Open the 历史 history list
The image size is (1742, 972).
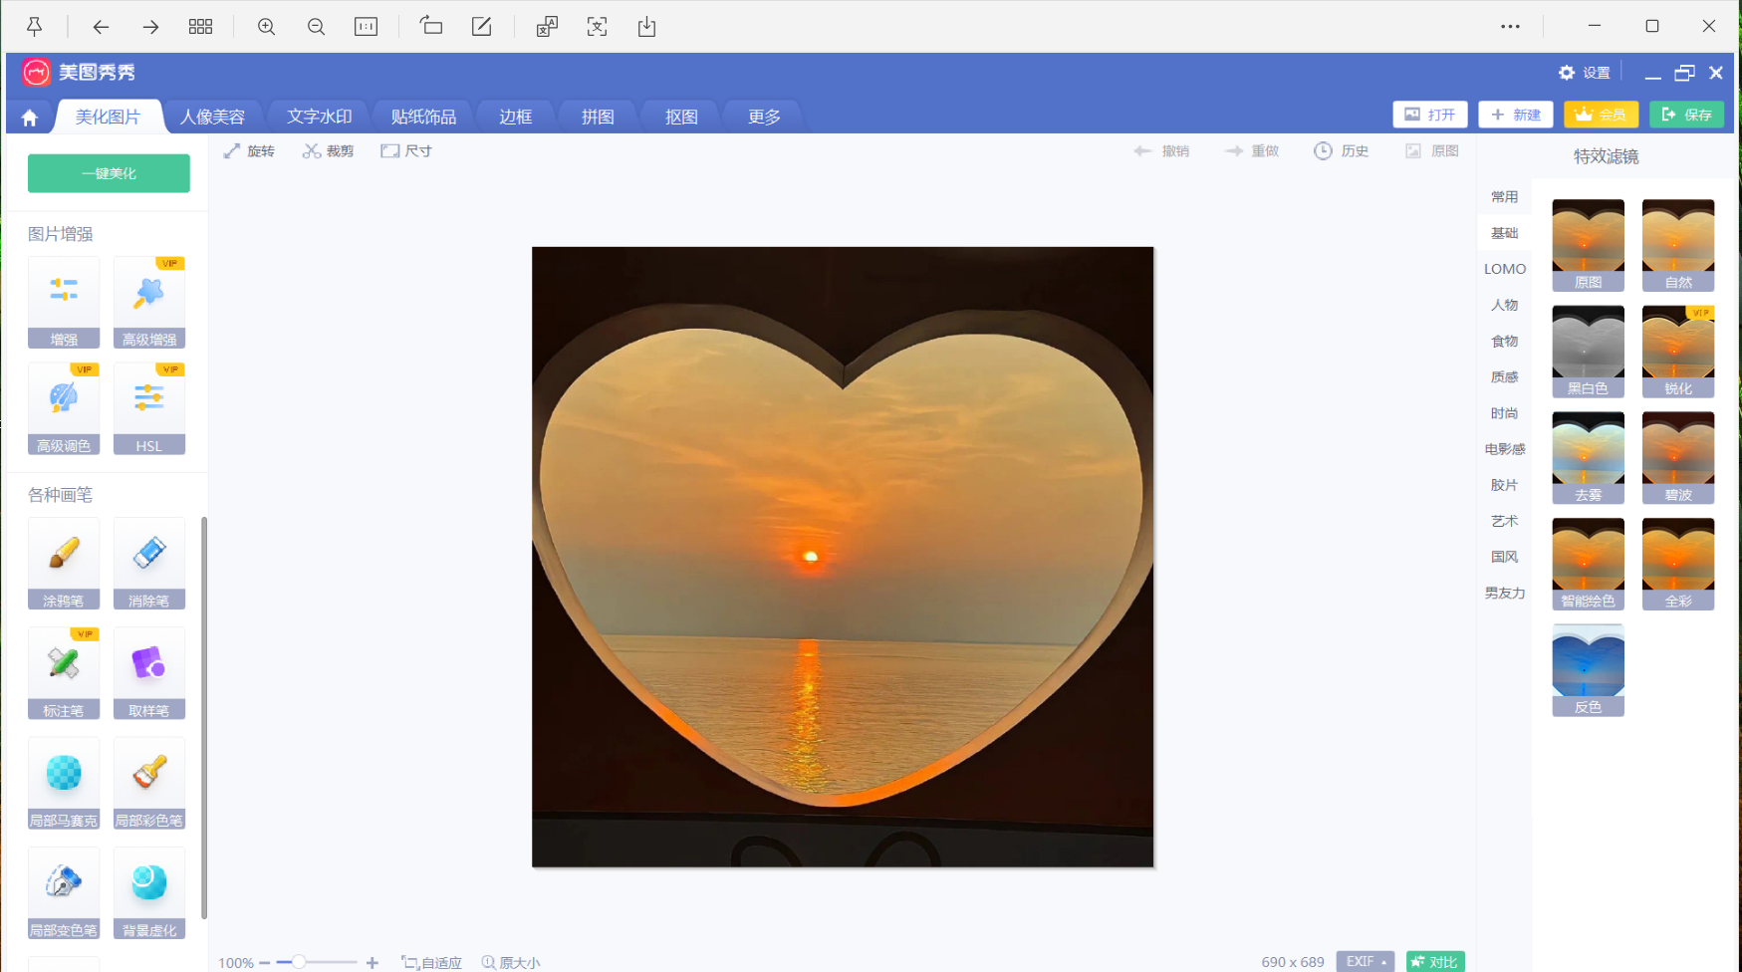tap(1341, 151)
